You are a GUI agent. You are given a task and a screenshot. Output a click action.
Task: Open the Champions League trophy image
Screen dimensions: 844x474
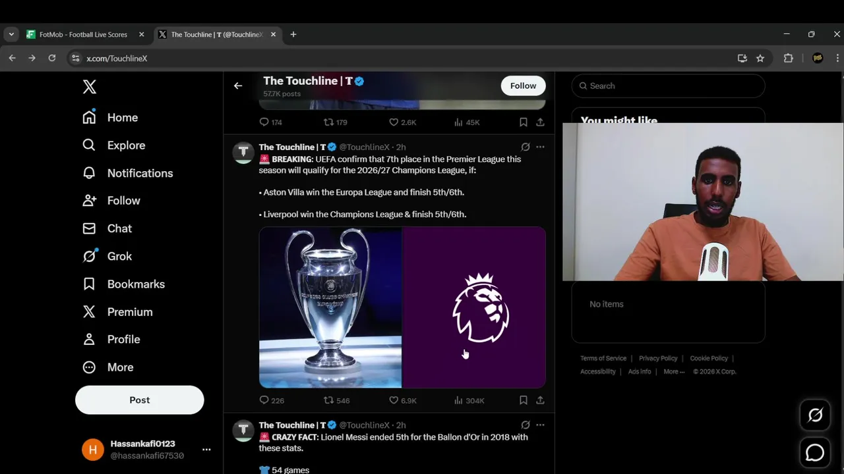(x=330, y=307)
